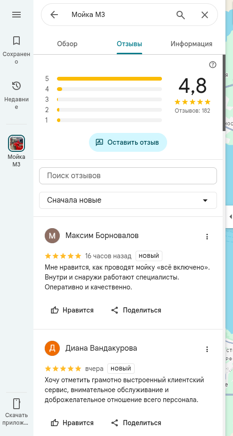
Task: Open the Сначала новые sort dropdown
Action: click(128, 200)
